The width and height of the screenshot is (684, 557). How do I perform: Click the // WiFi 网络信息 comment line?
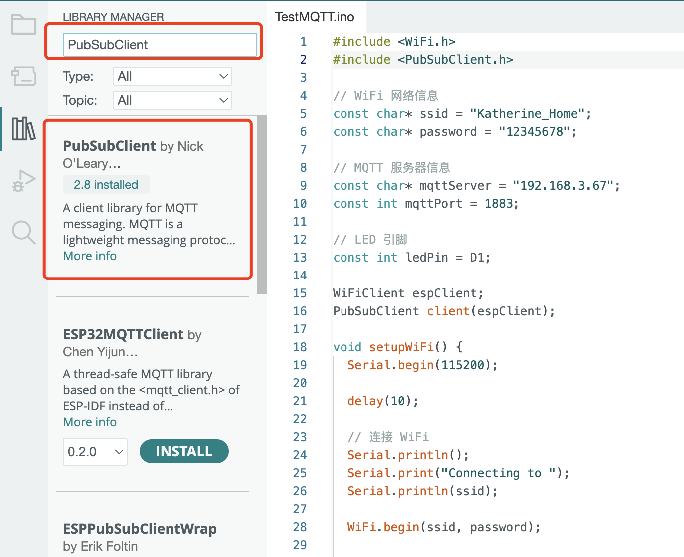coord(385,96)
